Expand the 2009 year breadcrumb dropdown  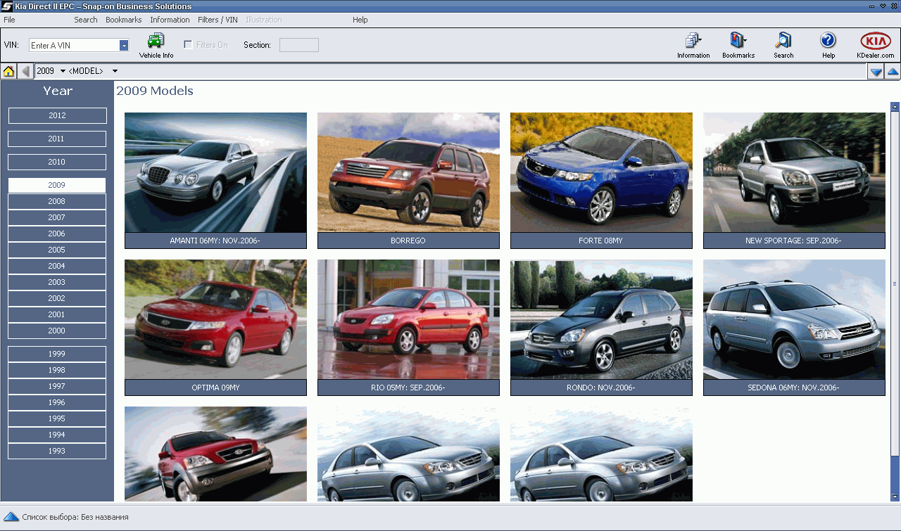pos(63,71)
